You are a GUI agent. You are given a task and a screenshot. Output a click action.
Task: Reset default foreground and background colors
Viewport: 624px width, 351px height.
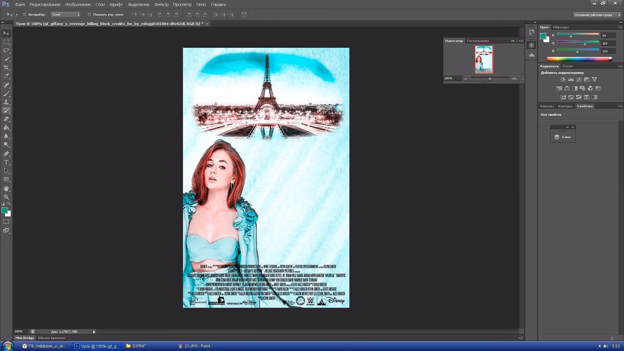3,204
